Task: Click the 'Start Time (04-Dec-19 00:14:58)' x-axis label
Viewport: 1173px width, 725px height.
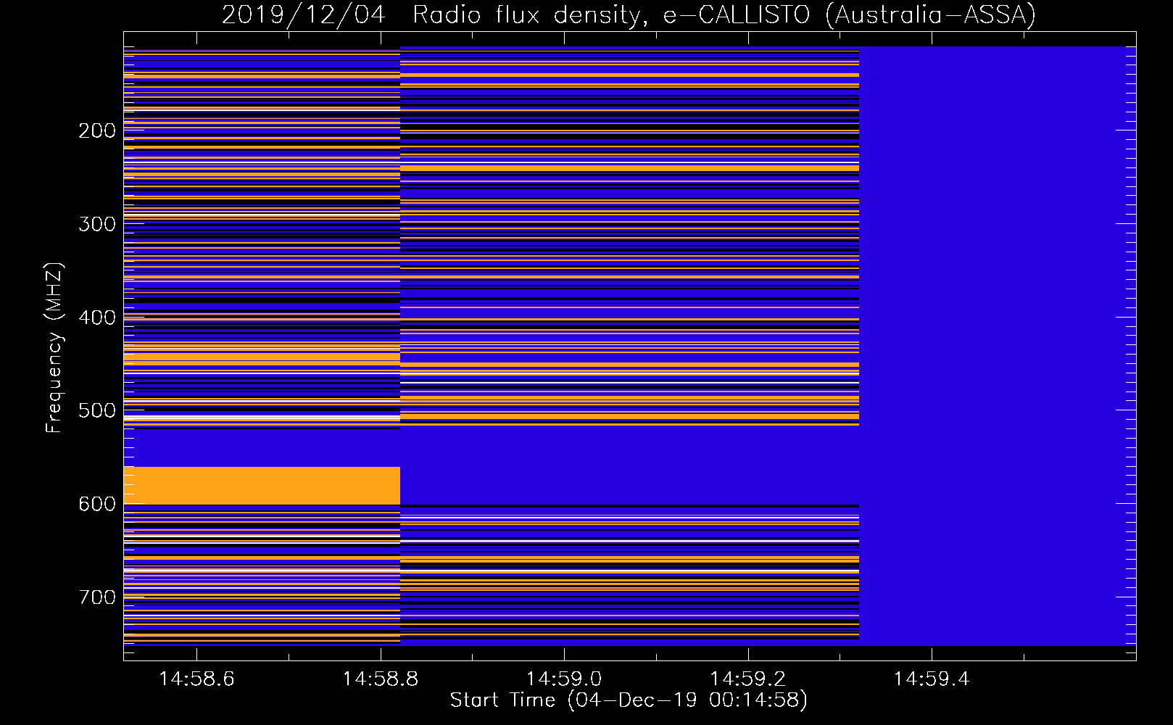Action: click(629, 700)
